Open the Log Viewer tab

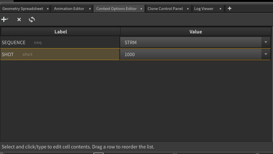click(204, 9)
